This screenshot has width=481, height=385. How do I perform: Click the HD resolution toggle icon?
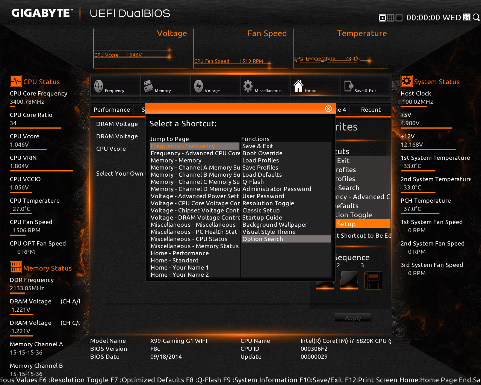pyautogui.click(x=382, y=18)
